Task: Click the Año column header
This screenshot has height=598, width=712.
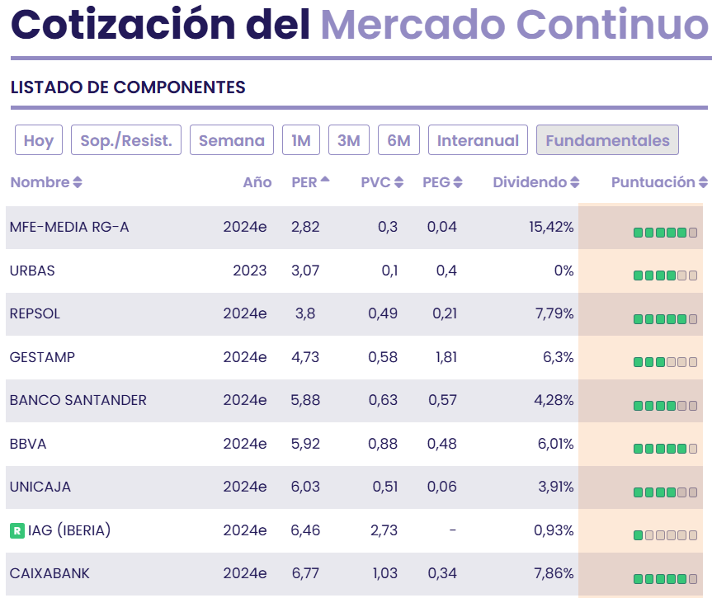Action: [257, 182]
